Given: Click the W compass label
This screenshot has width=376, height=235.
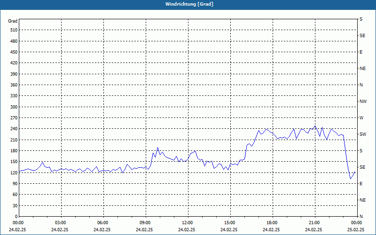Looking at the screenshot, I should 361,118.
